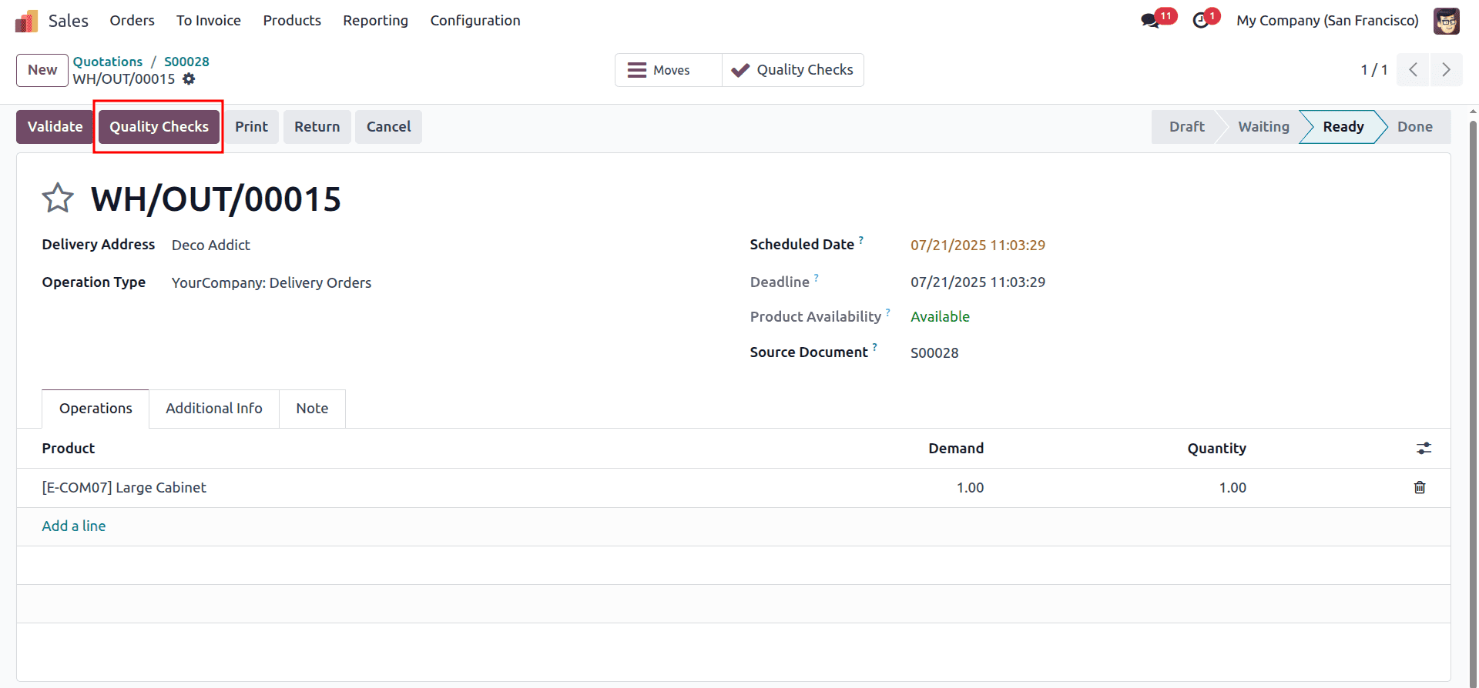Open the user avatar menu
This screenshot has width=1479, height=688.
coord(1446,21)
